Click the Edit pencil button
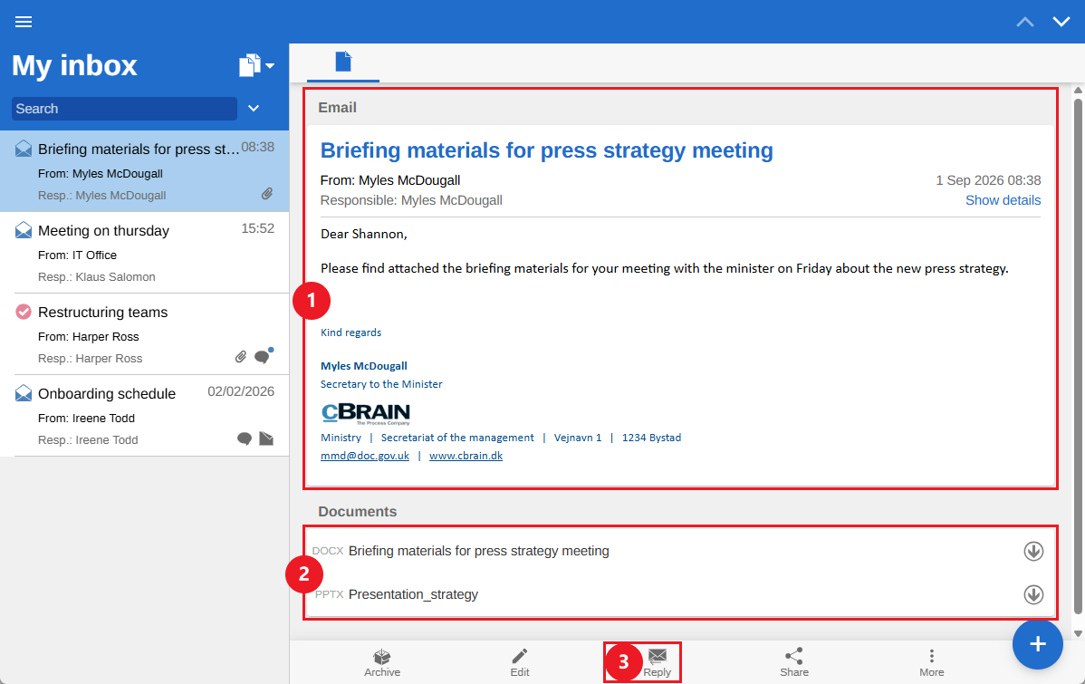 pos(520,662)
